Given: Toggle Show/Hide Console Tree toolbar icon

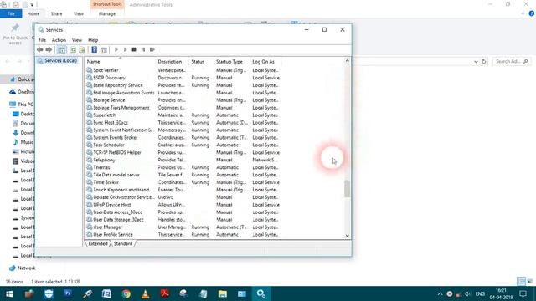Looking at the screenshot, I should [61, 50].
